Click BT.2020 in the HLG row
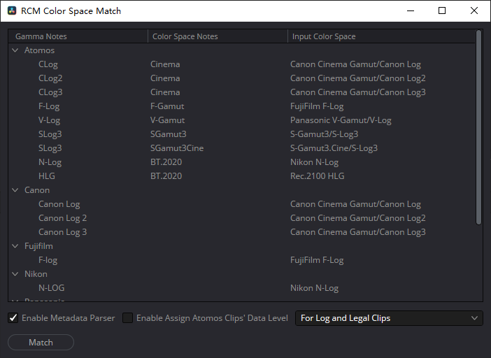Image resolution: width=491 pixels, height=358 pixels. coord(166,176)
